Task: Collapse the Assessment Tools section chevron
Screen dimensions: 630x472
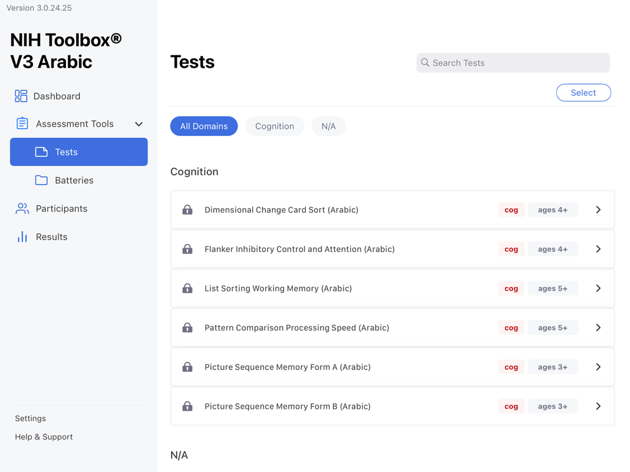Action: pos(139,124)
